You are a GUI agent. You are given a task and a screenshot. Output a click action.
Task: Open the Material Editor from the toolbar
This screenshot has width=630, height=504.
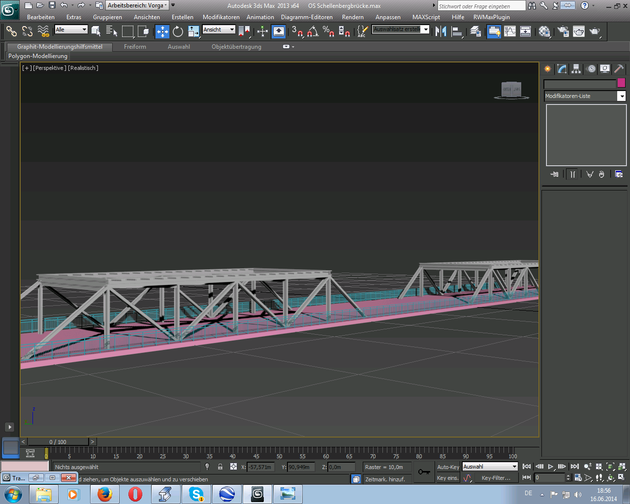544,31
